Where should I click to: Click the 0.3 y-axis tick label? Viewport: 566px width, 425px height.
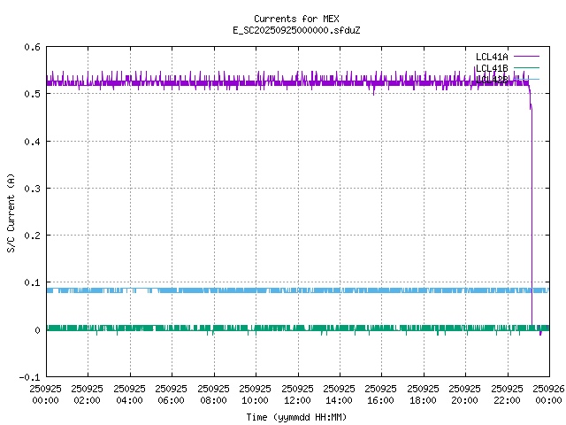point(31,189)
